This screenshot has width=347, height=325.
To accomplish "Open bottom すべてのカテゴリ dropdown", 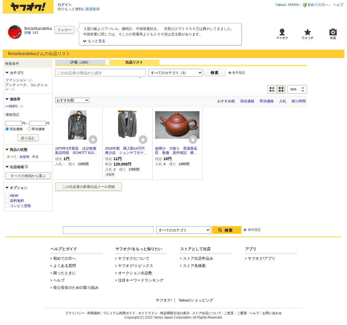I will click(183, 230).
